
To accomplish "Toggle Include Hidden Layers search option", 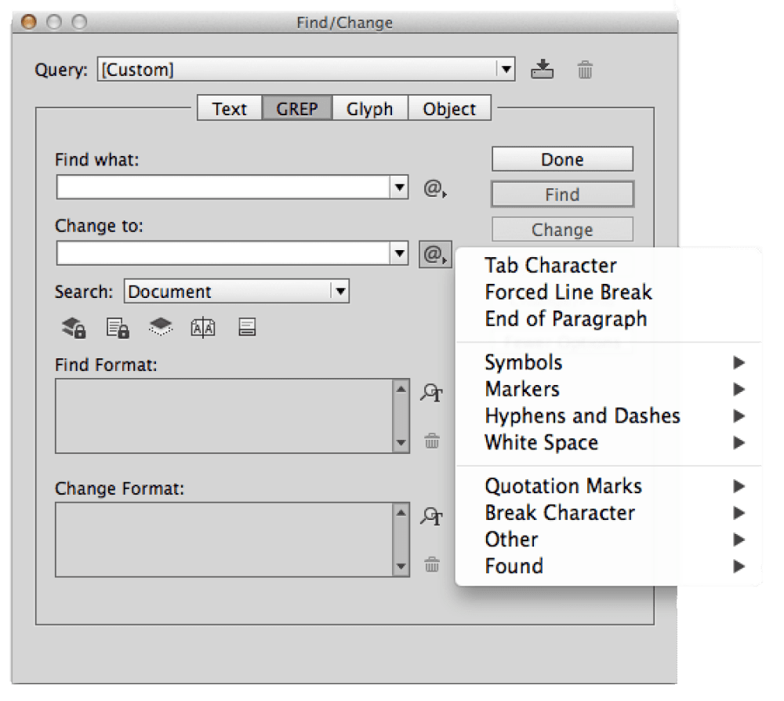I will click(161, 328).
